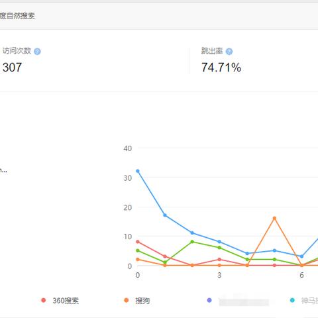Click the orange 搜狗 legend dot

(127, 300)
